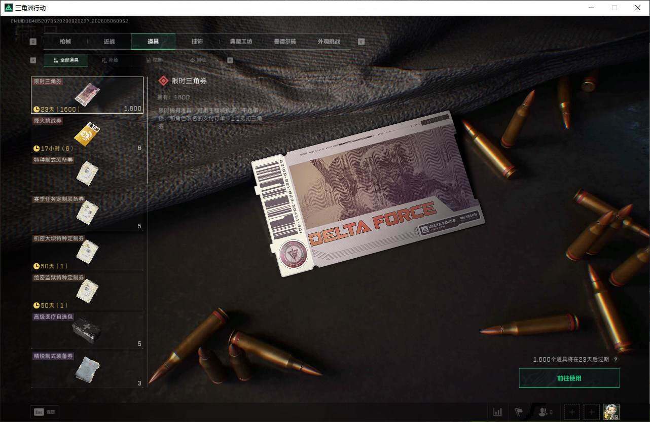The image size is (650, 422).
Task: Switch to the 近战 tab
Action: click(x=109, y=42)
